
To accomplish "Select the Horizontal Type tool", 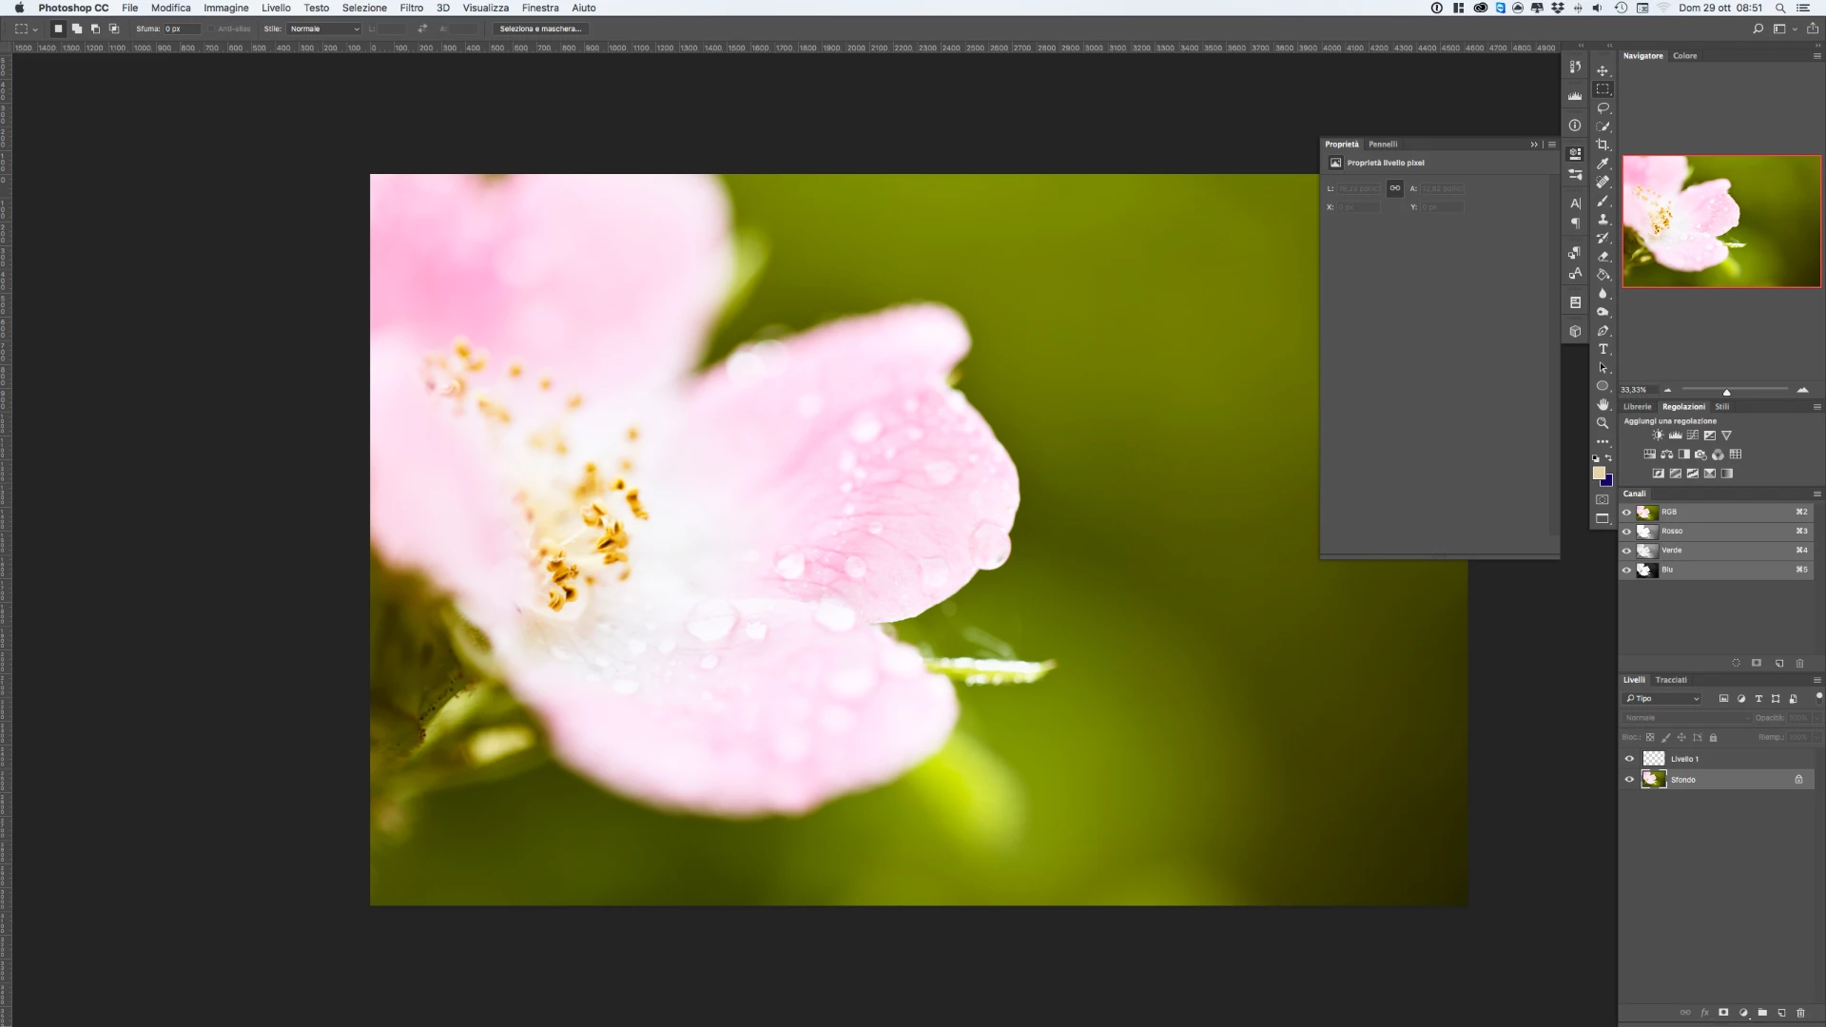I will point(1603,349).
